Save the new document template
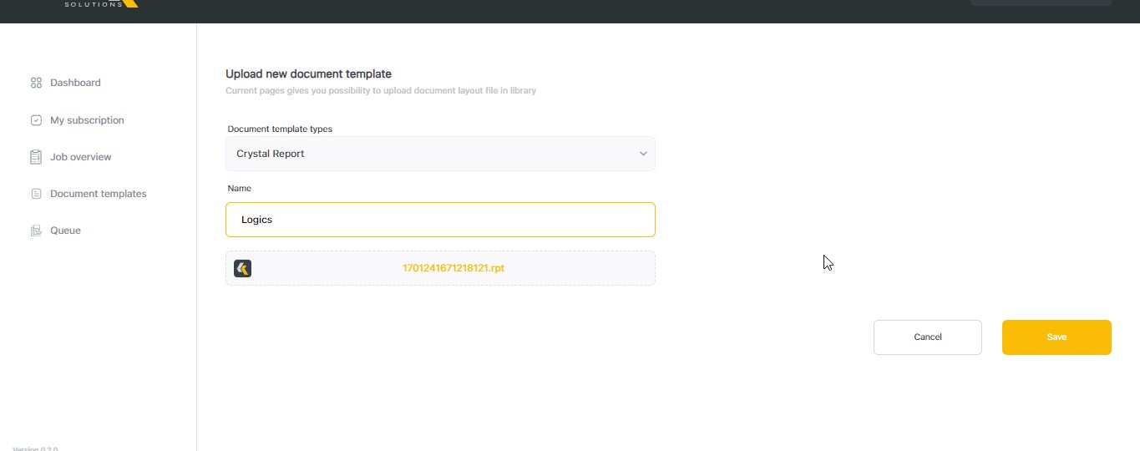This screenshot has width=1140, height=451. 1056,337
